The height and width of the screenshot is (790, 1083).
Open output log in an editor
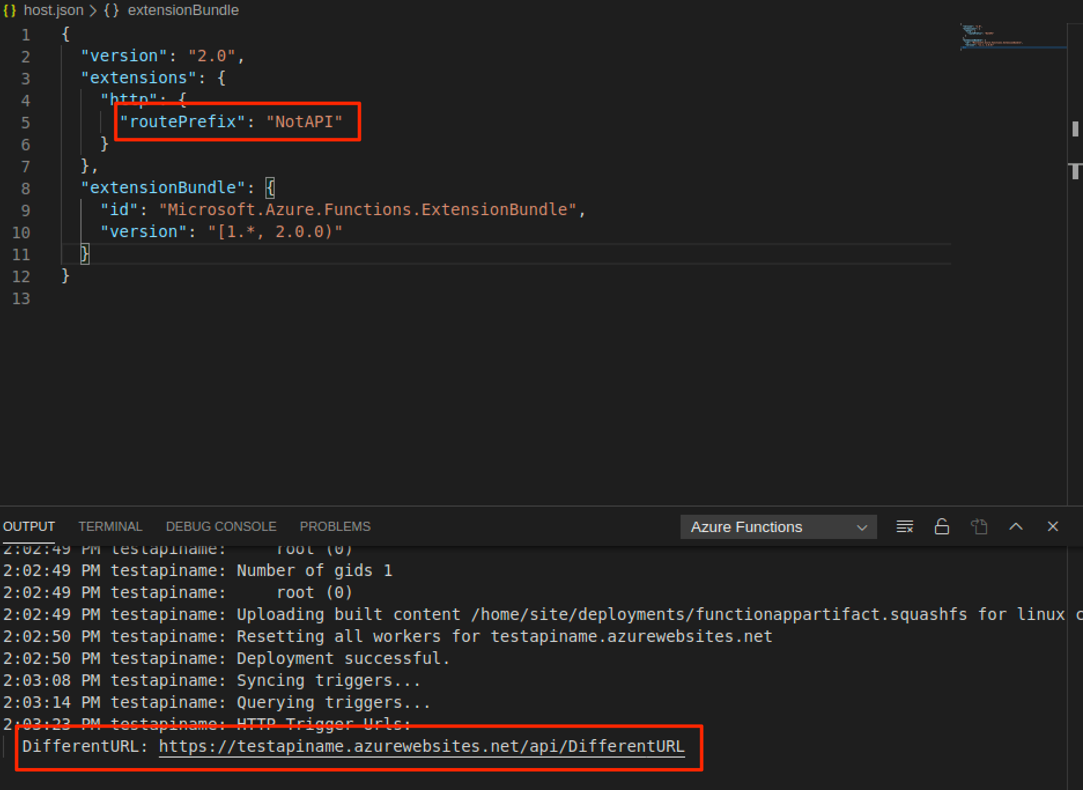979,526
